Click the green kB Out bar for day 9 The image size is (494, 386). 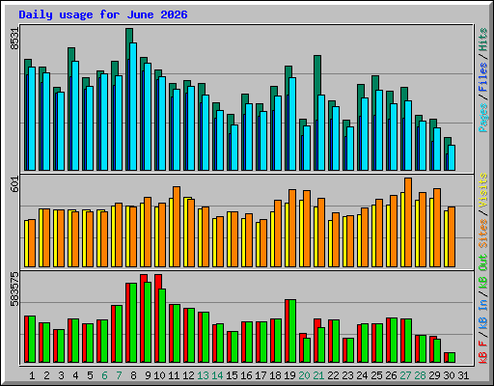click(x=148, y=322)
